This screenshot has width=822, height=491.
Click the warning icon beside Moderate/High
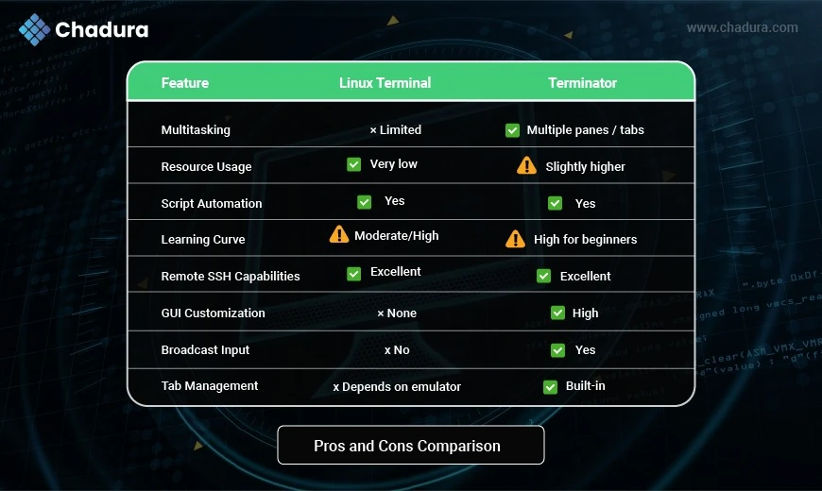point(338,234)
